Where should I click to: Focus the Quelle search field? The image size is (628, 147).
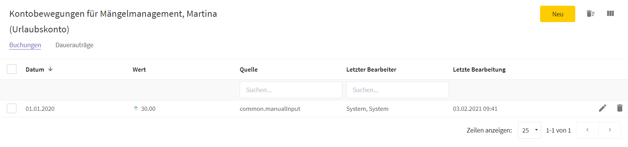(291, 90)
